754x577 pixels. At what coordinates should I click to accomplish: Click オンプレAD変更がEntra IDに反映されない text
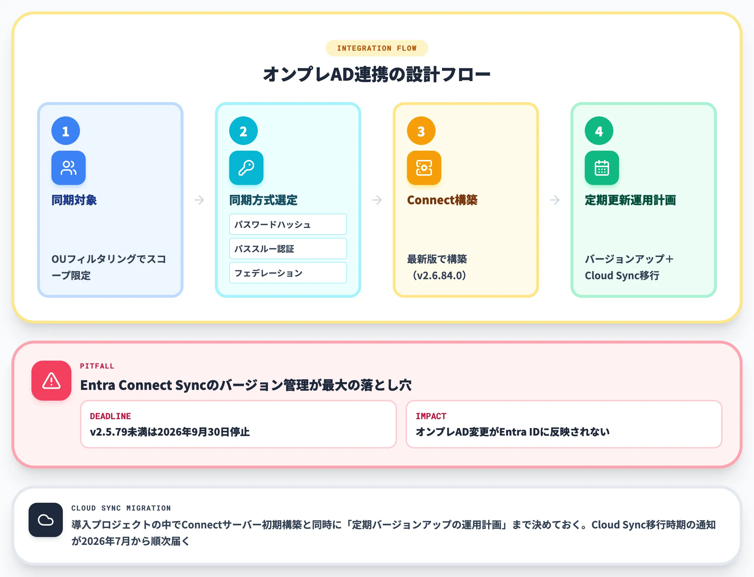coord(513,432)
